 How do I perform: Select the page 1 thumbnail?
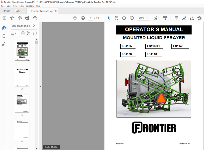(x=22, y=51)
